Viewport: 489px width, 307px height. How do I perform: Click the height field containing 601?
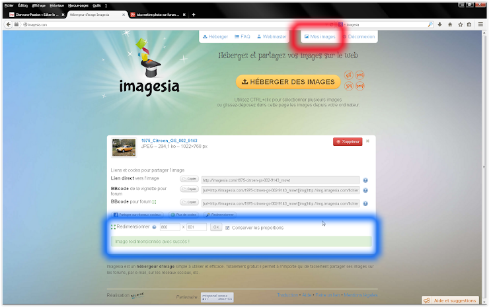point(196,227)
